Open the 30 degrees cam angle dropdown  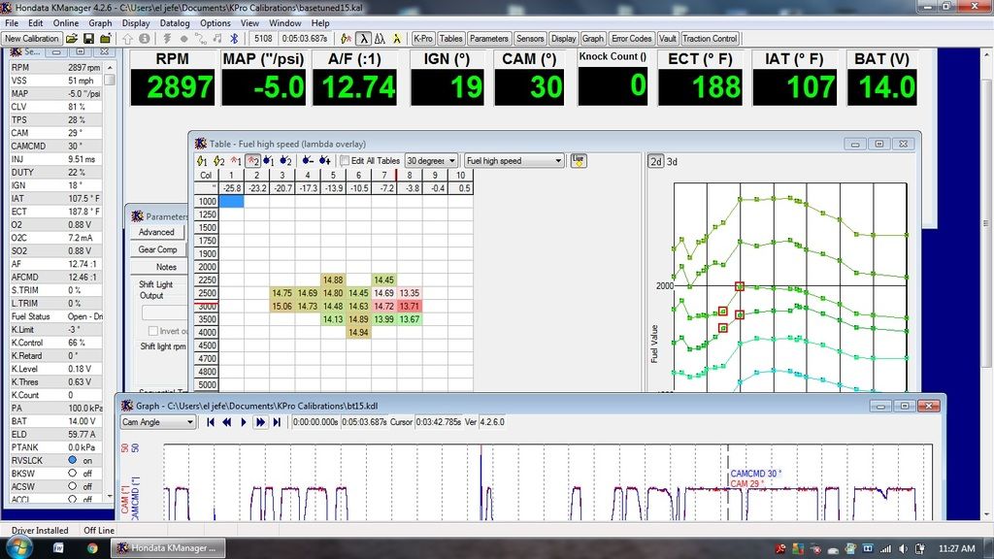pyautogui.click(x=431, y=161)
